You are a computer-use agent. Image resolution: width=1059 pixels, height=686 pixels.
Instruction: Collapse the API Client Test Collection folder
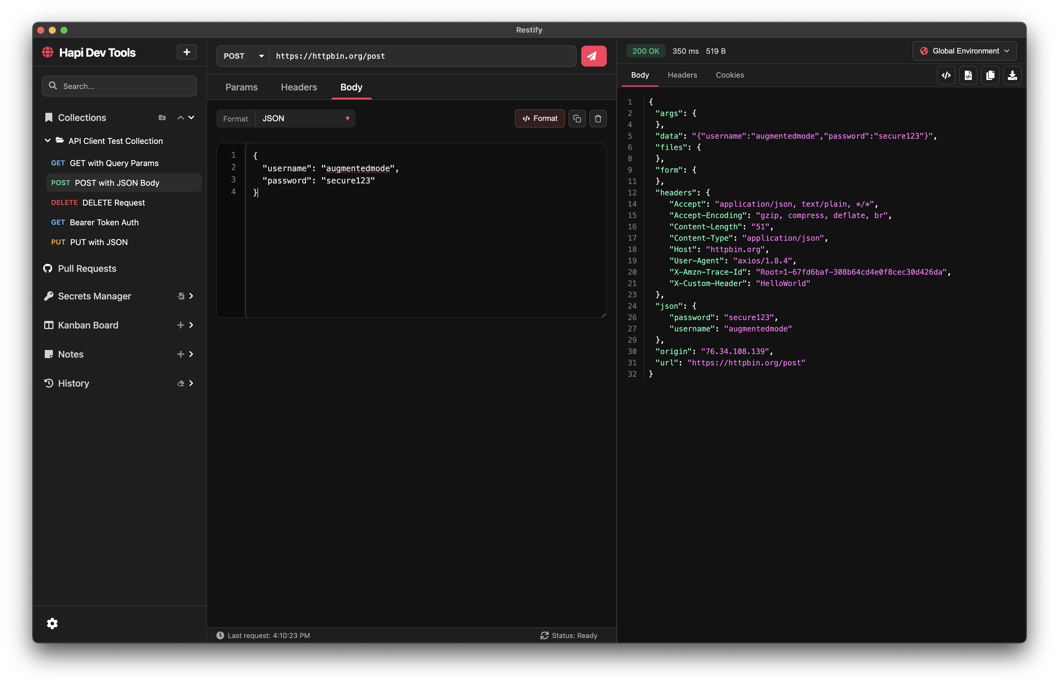48,141
